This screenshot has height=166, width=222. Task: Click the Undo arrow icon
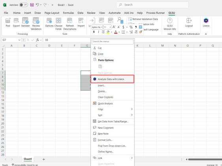click(x=37, y=5)
